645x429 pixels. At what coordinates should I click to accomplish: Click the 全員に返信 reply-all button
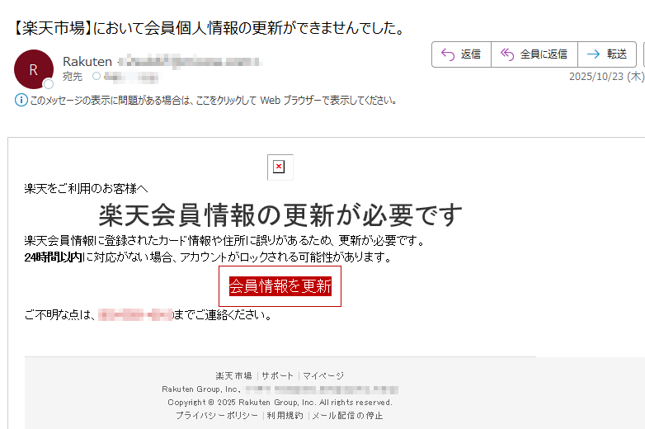point(534,54)
